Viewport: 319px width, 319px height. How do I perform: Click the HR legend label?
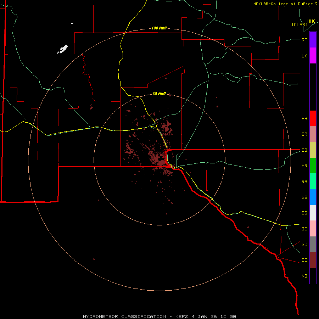(x=304, y=166)
